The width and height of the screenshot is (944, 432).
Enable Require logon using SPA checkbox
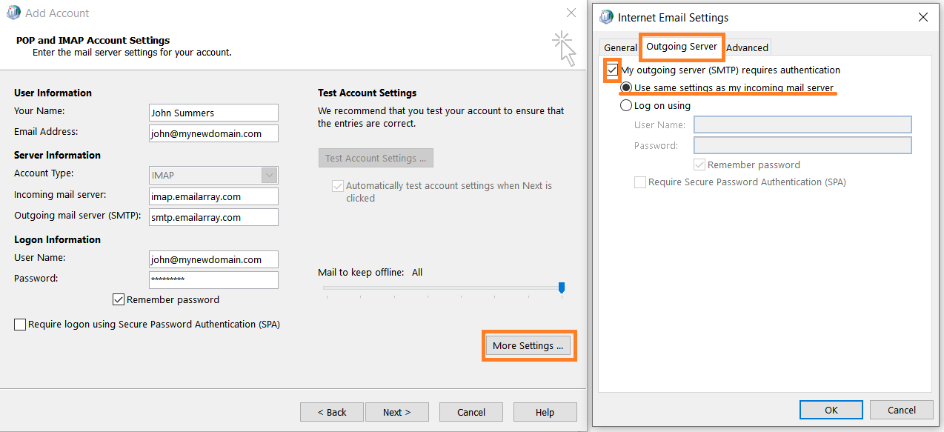20,325
